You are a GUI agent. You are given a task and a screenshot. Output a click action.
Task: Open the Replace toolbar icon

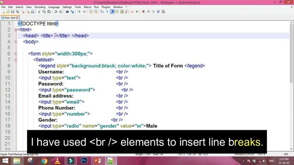pyautogui.click(x=72, y=11)
